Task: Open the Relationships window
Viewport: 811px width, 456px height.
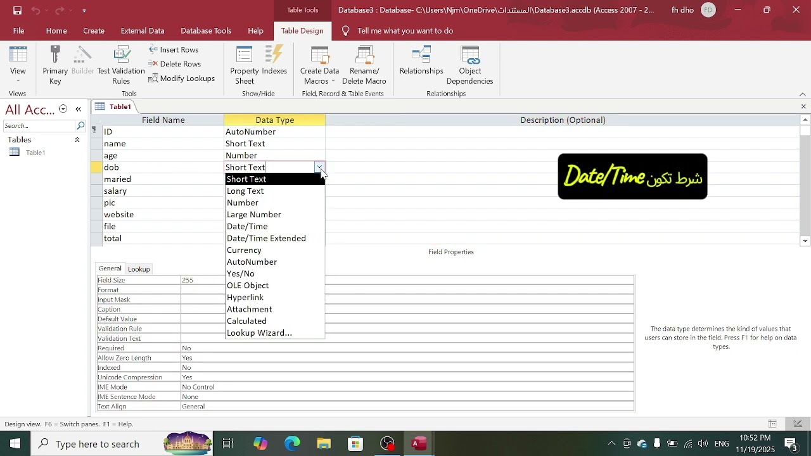Action: pos(421,61)
